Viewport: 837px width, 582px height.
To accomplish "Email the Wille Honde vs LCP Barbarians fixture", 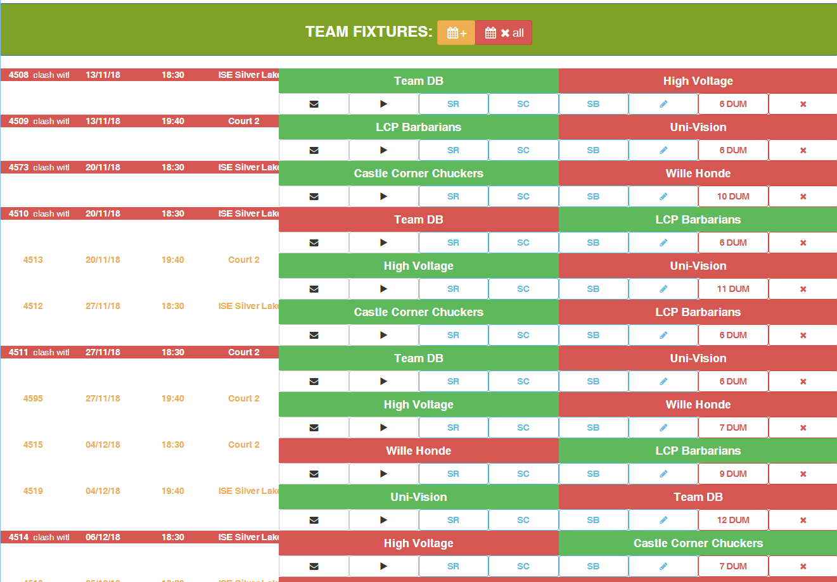I will coord(314,473).
